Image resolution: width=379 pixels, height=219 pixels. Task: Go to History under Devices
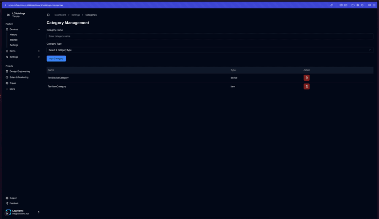14,35
